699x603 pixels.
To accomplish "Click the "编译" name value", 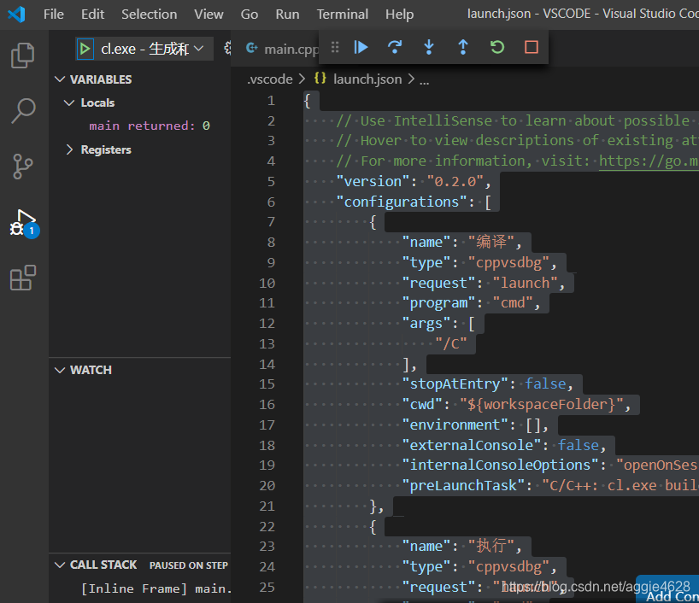I will click(x=491, y=242).
